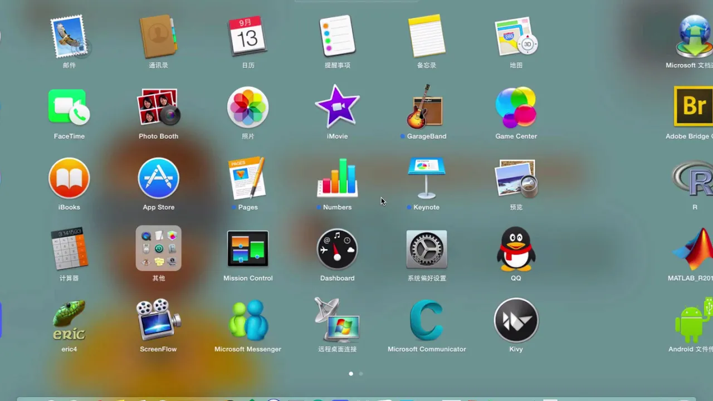Launch the Kivy app
The image size is (713, 401).
pos(516,320)
